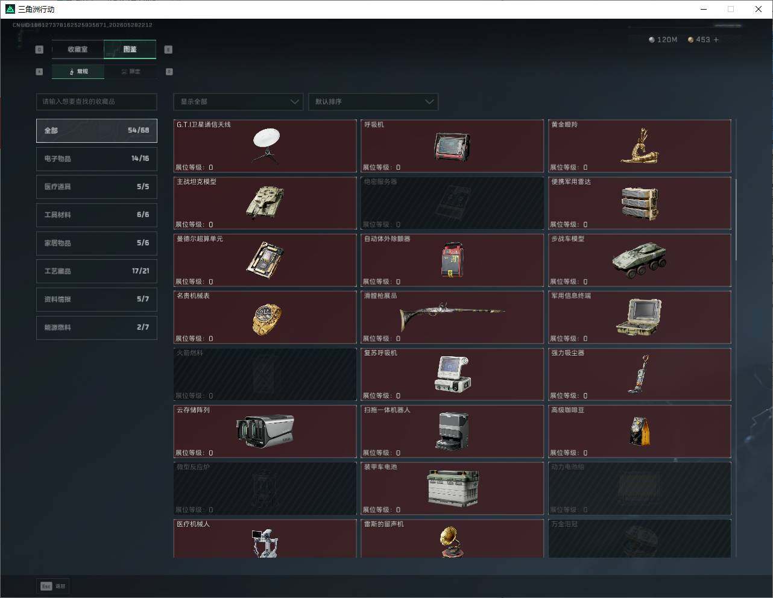Select the 能源燃料 2/7 category
Image resolution: width=773 pixels, height=598 pixels.
96,327
